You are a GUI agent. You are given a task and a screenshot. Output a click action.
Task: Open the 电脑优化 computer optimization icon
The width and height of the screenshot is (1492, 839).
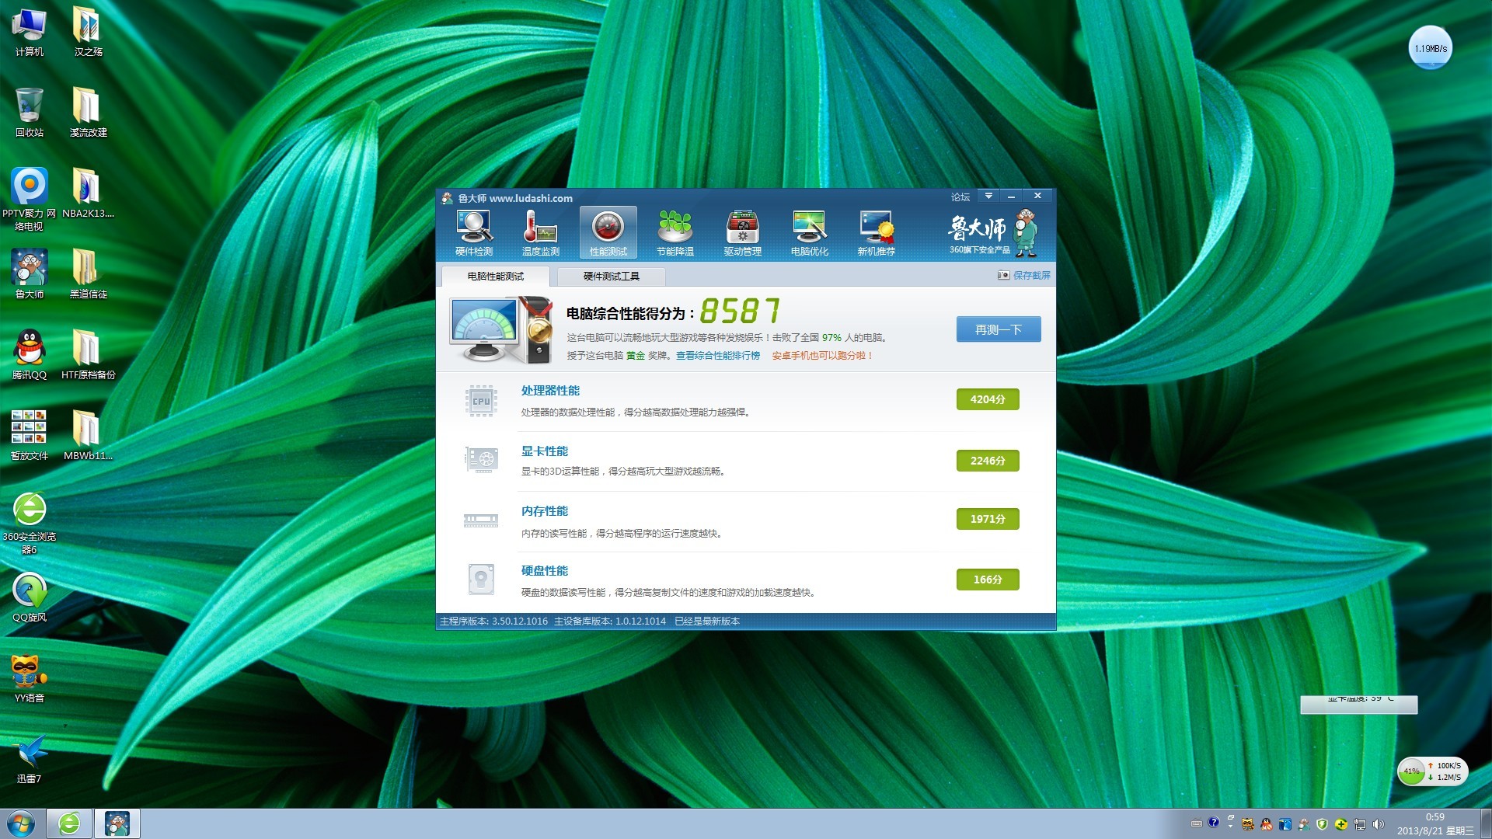tap(809, 232)
